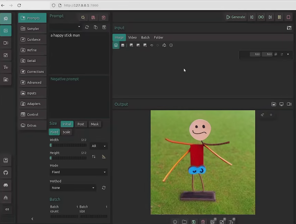The height and width of the screenshot is (224, 296).
Task: Click the prompt enhance wand icon
Action: pyautogui.click(x=83, y=18)
